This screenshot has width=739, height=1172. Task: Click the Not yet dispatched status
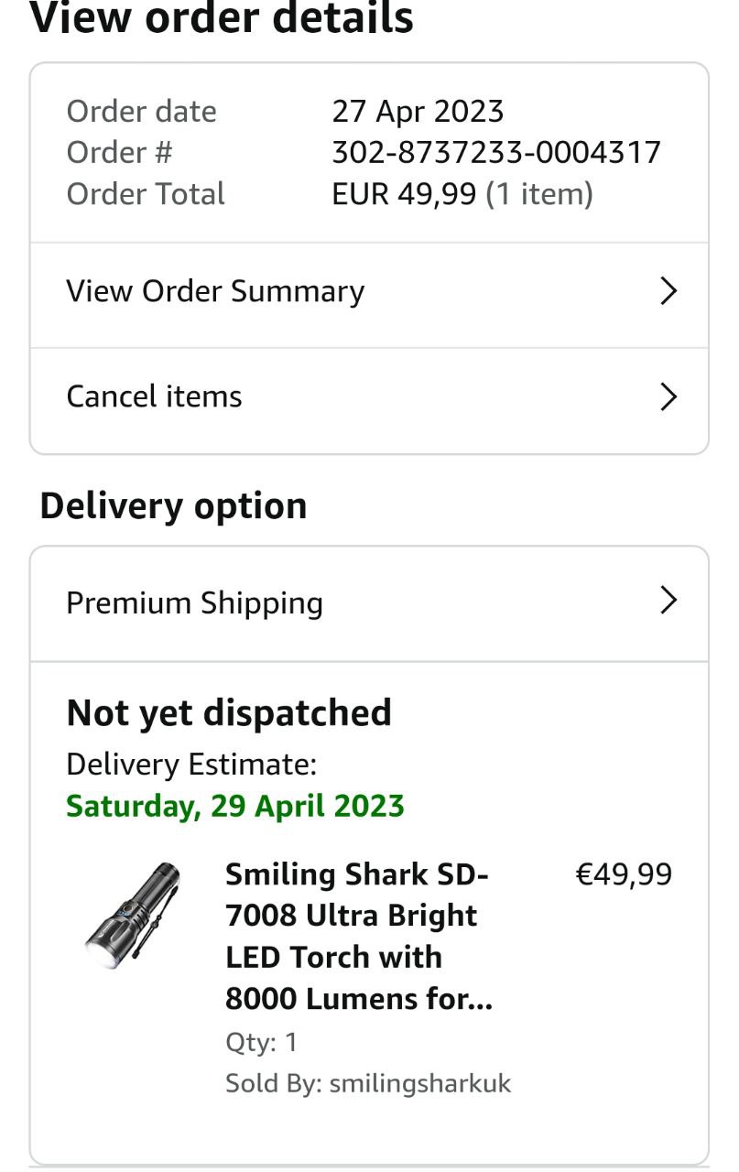[x=229, y=712]
